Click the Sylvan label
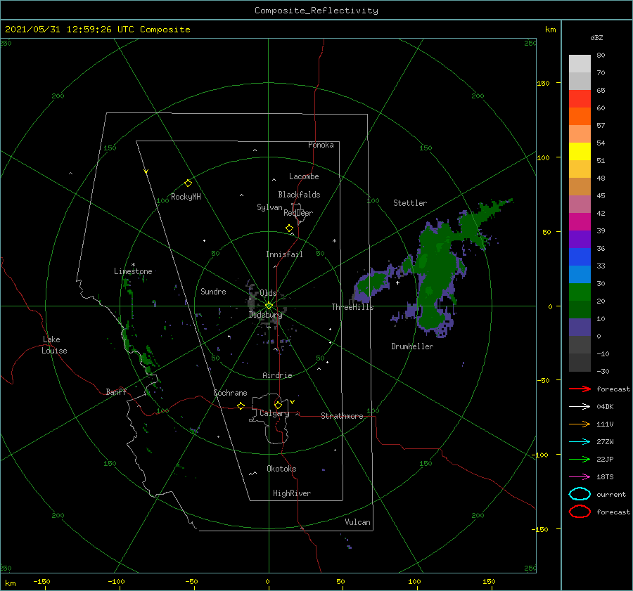The width and height of the screenshot is (633, 591). pyautogui.click(x=269, y=207)
